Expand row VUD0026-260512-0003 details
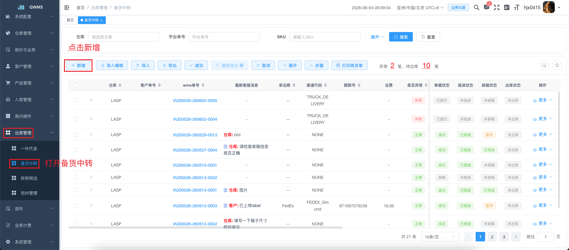The image size is (569, 250). point(91,205)
